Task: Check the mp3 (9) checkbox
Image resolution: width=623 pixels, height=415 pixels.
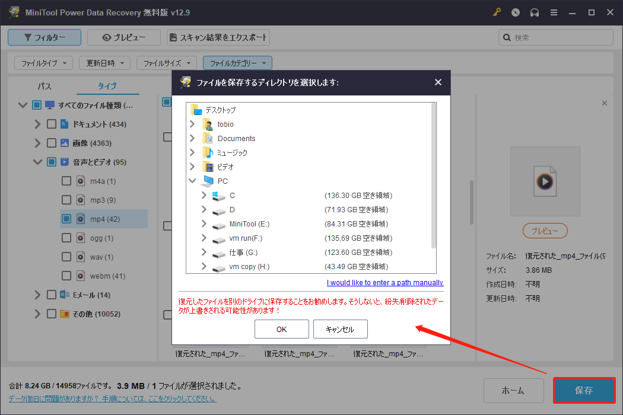Action: [66, 200]
